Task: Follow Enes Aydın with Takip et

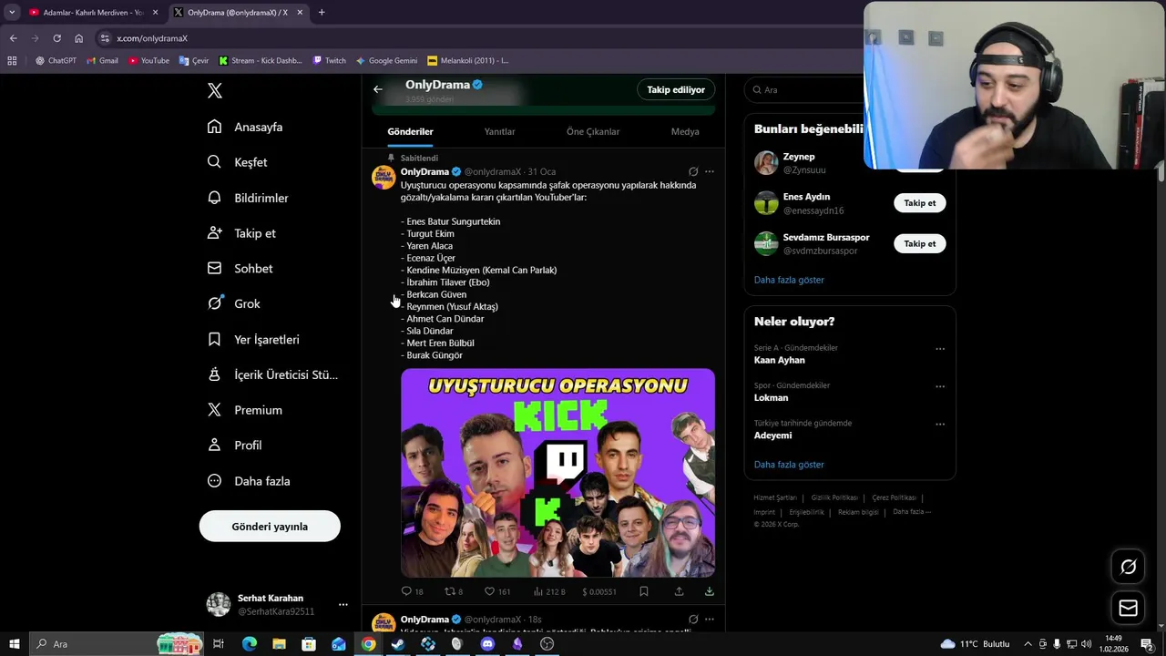Action: [x=919, y=203]
